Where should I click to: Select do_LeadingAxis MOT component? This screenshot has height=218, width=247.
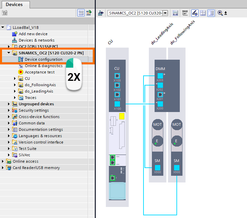coord(158,124)
